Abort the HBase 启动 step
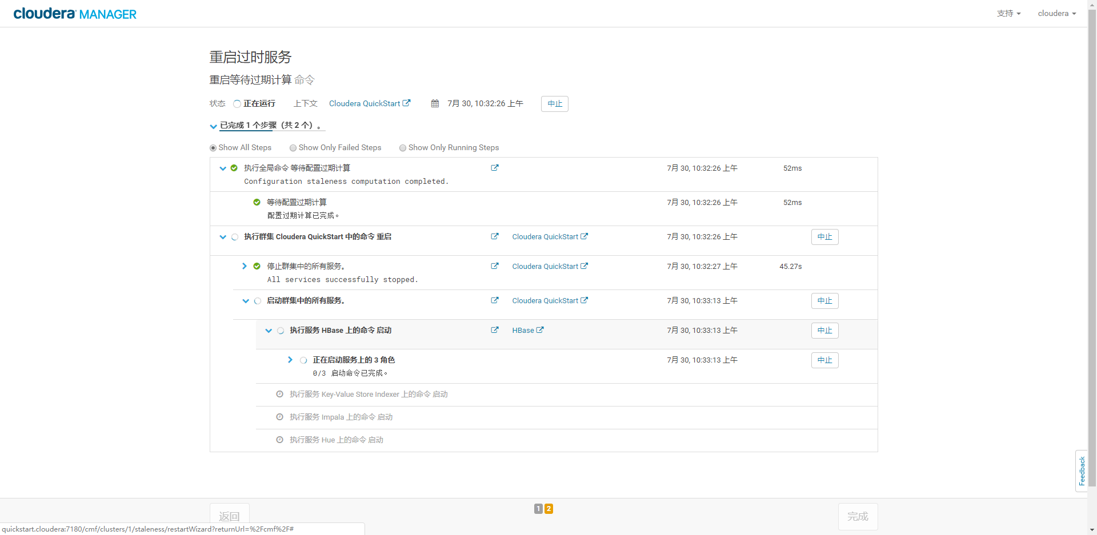This screenshot has height=535, width=1097. [x=825, y=331]
